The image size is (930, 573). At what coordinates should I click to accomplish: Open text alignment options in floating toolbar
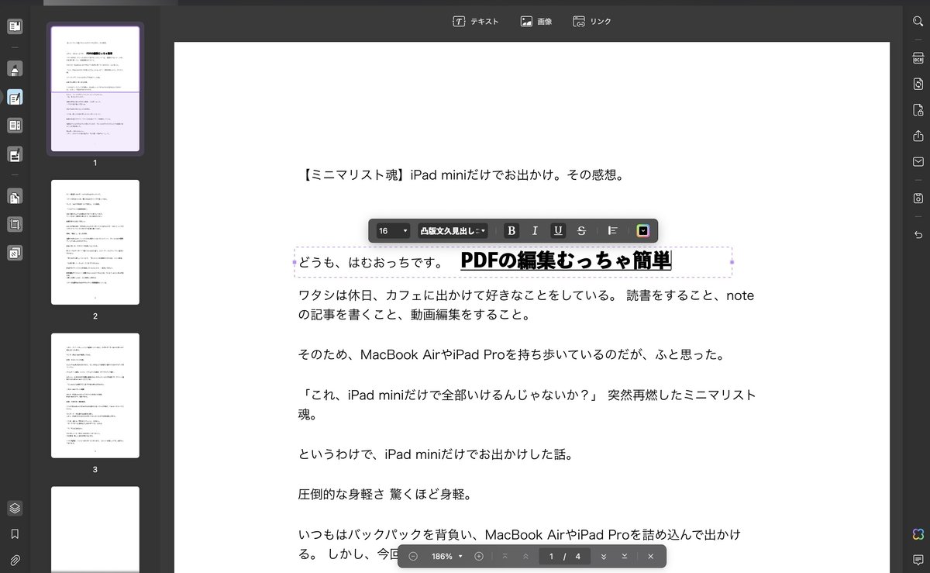point(612,230)
